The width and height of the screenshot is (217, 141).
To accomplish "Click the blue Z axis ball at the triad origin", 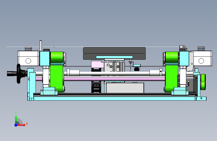I will pos(16,125).
